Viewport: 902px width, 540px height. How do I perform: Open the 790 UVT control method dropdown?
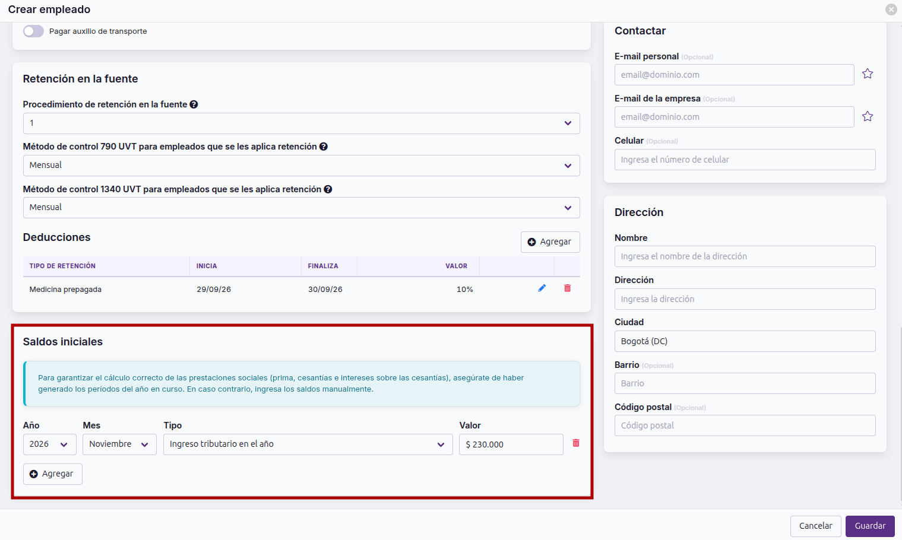301,166
